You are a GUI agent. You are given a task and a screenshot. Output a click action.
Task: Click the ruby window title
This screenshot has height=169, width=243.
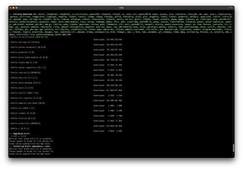click(121, 8)
